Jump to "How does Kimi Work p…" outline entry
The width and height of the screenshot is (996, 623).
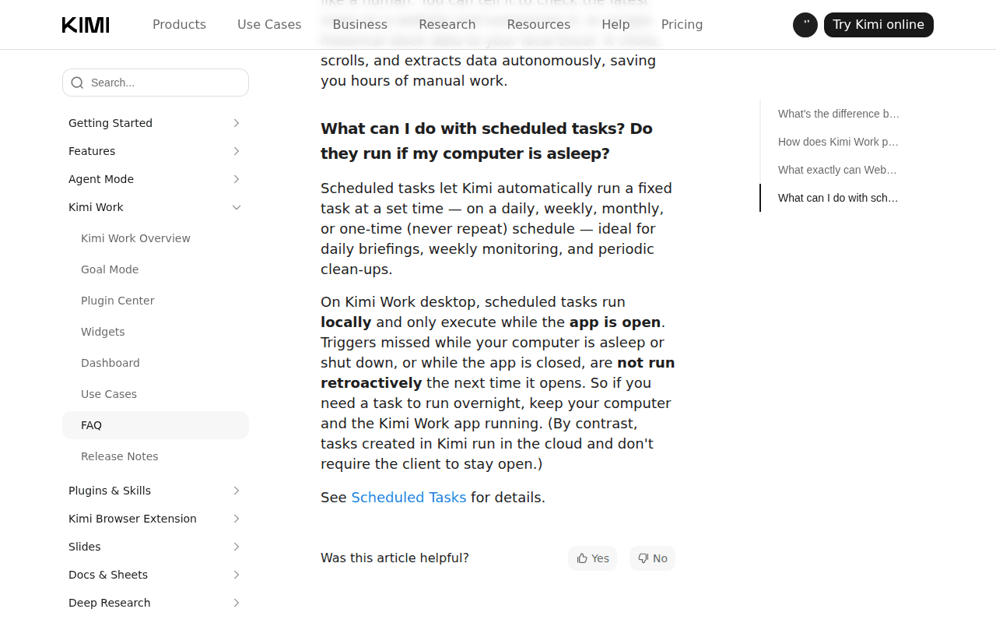tap(839, 142)
